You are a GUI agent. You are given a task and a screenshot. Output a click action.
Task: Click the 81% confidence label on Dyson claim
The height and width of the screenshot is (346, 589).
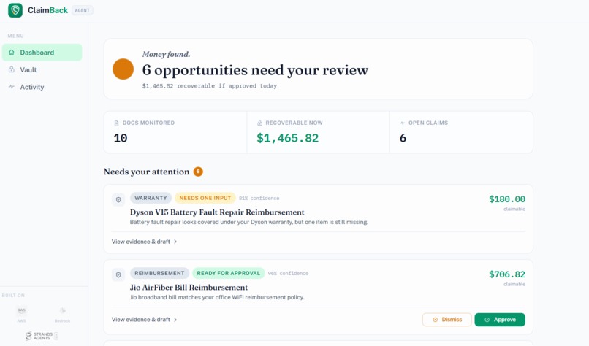click(259, 198)
